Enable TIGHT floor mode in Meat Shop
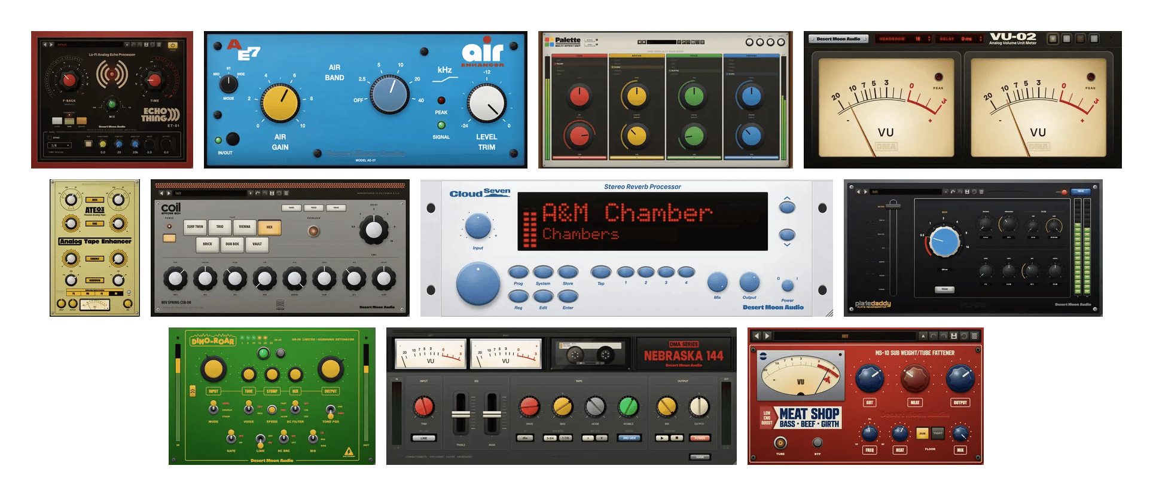 pyautogui.click(x=938, y=433)
